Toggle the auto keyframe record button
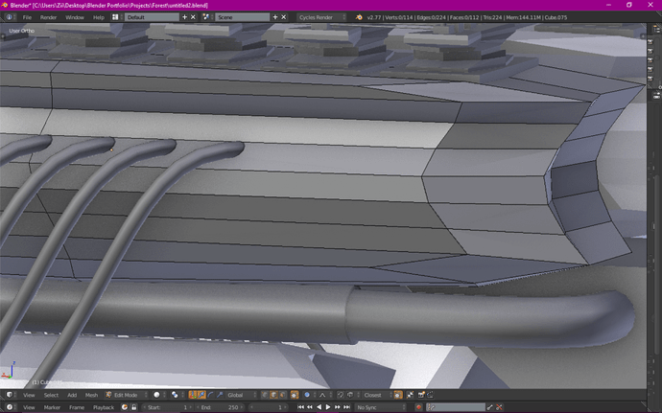This screenshot has width=662, height=413. coord(419,407)
